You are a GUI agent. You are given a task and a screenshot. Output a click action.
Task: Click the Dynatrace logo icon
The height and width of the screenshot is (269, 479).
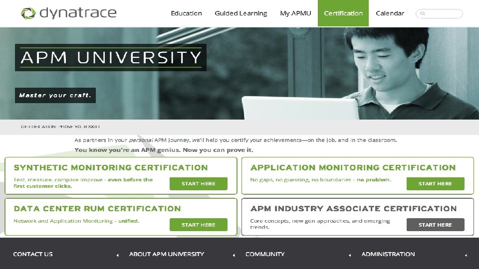click(28, 13)
